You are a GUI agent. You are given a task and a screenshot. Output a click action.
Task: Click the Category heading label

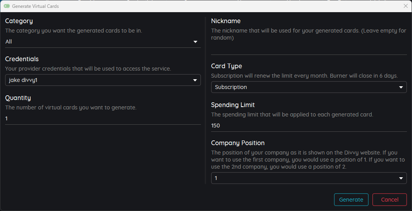point(19,21)
